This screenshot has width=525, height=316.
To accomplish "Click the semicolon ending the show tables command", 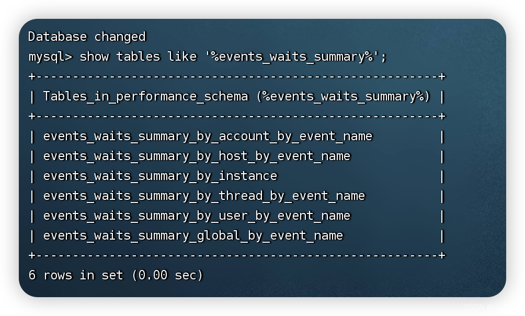I will point(384,57).
